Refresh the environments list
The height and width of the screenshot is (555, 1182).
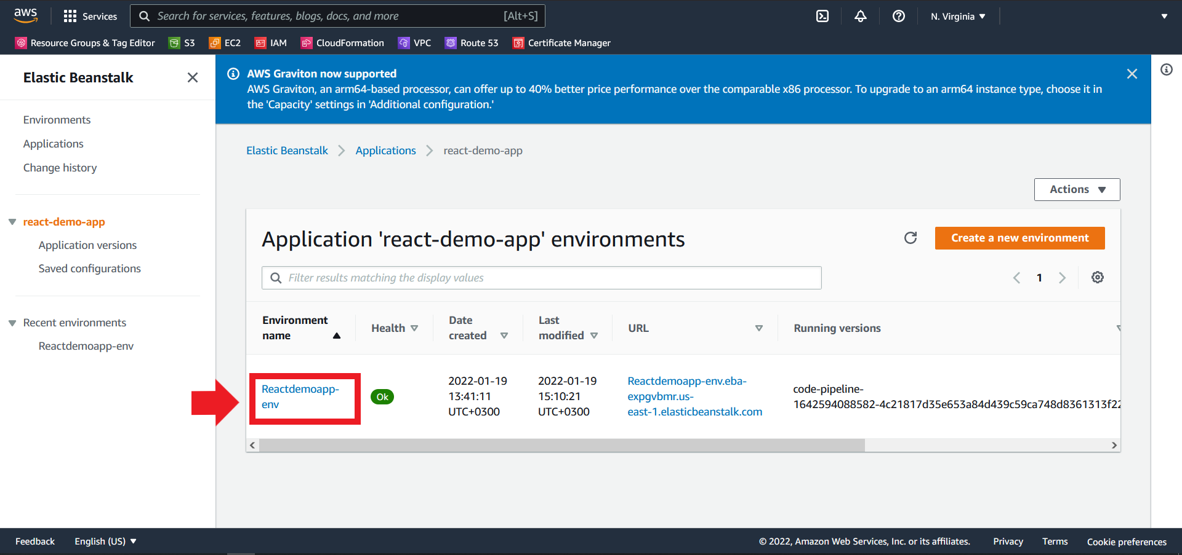click(x=911, y=238)
